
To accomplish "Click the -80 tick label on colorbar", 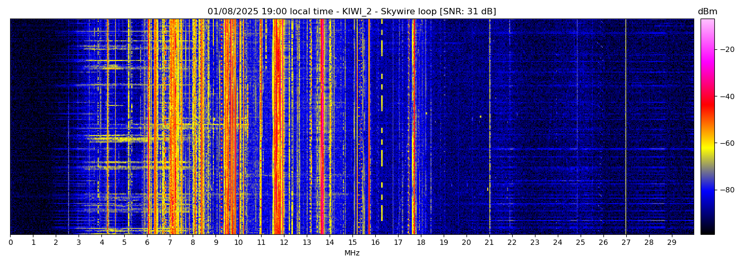I will (x=727, y=190).
